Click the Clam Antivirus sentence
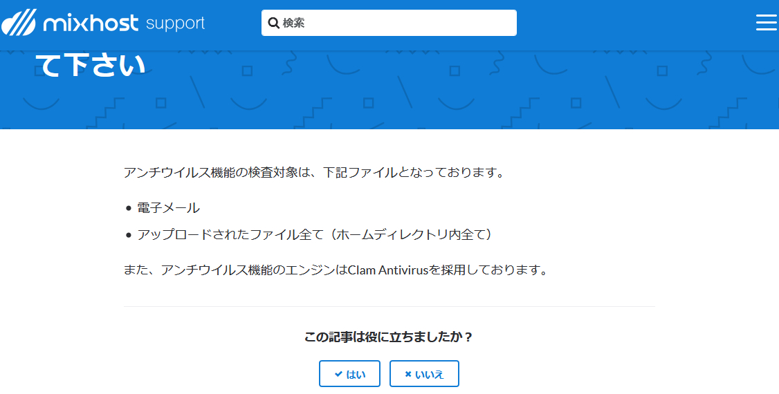779x394 pixels. pyautogui.click(x=336, y=270)
